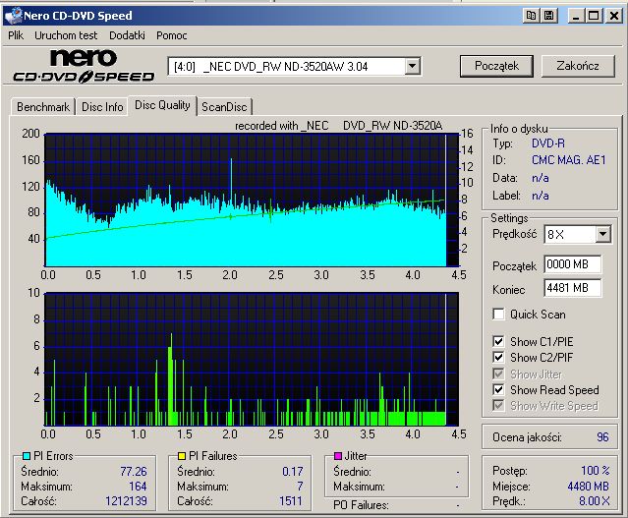Click the DVD-R disc type value

pyautogui.click(x=547, y=144)
